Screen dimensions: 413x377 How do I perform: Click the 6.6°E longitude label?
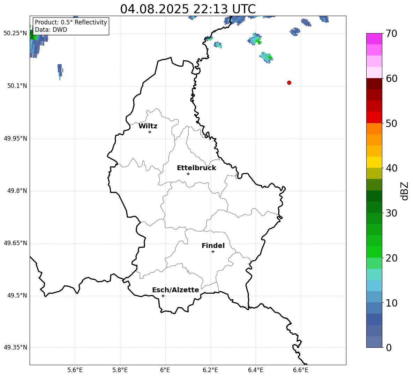[x=301, y=370]
